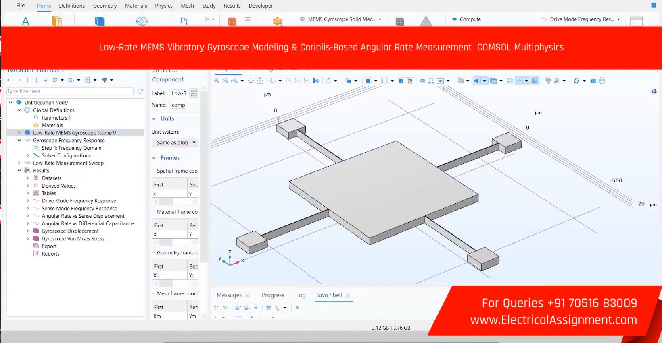Image resolution: width=662 pixels, height=343 pixels.
Task: Toggle the grid display in Graphics
Action: (535, 81)
